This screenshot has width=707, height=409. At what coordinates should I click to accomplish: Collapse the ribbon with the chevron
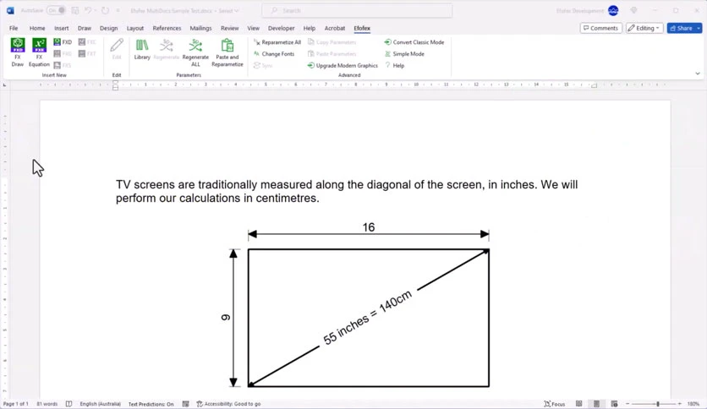coord(697,74)
